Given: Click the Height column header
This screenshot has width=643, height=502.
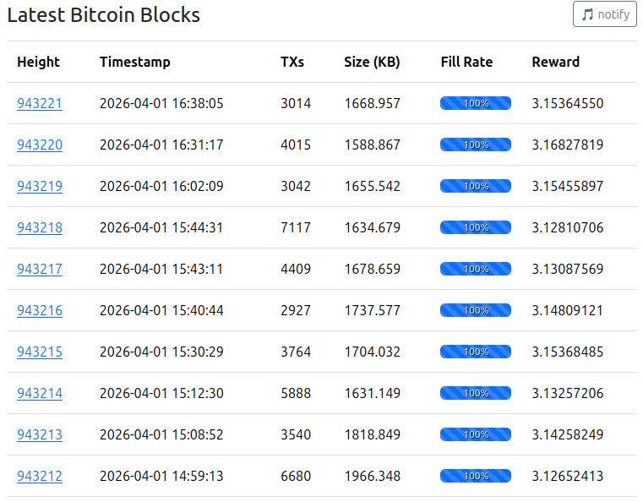Looking at the screenshot, I should pos(38,62).
